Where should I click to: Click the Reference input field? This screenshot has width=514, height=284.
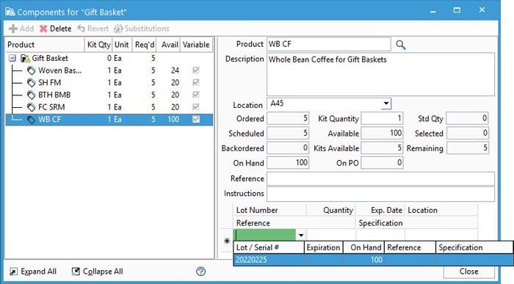[380, 179]
